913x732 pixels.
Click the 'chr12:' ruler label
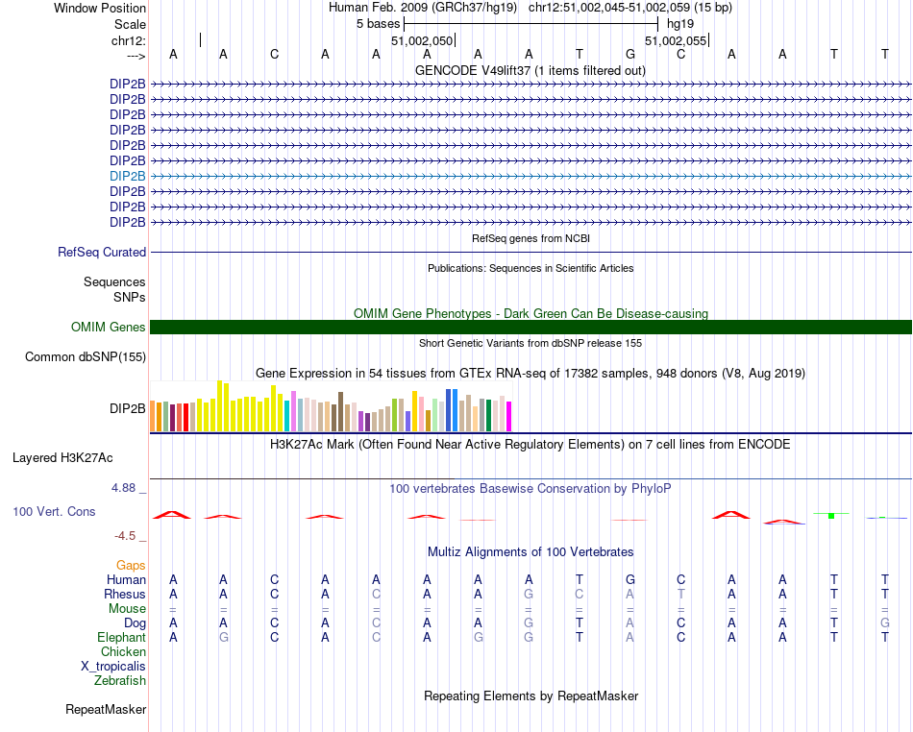click(128, 40)
